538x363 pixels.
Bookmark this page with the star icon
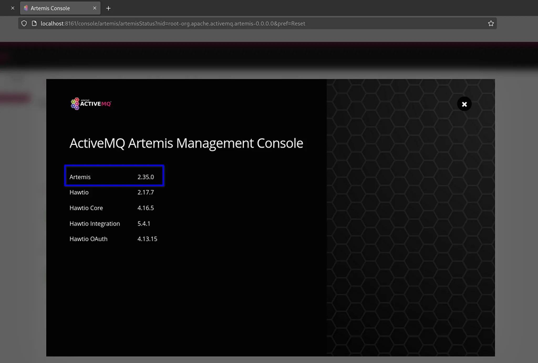click(491, 23)
